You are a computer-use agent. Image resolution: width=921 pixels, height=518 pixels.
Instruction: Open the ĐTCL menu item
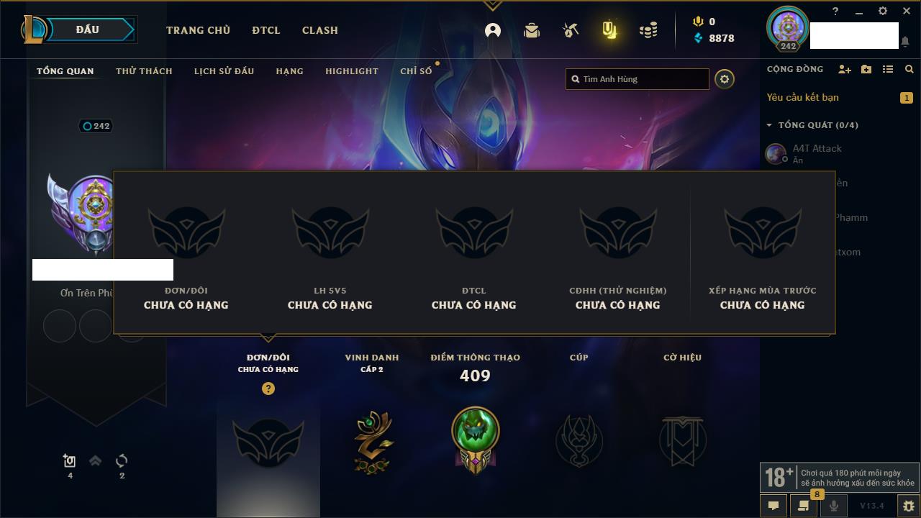point(266,30)
